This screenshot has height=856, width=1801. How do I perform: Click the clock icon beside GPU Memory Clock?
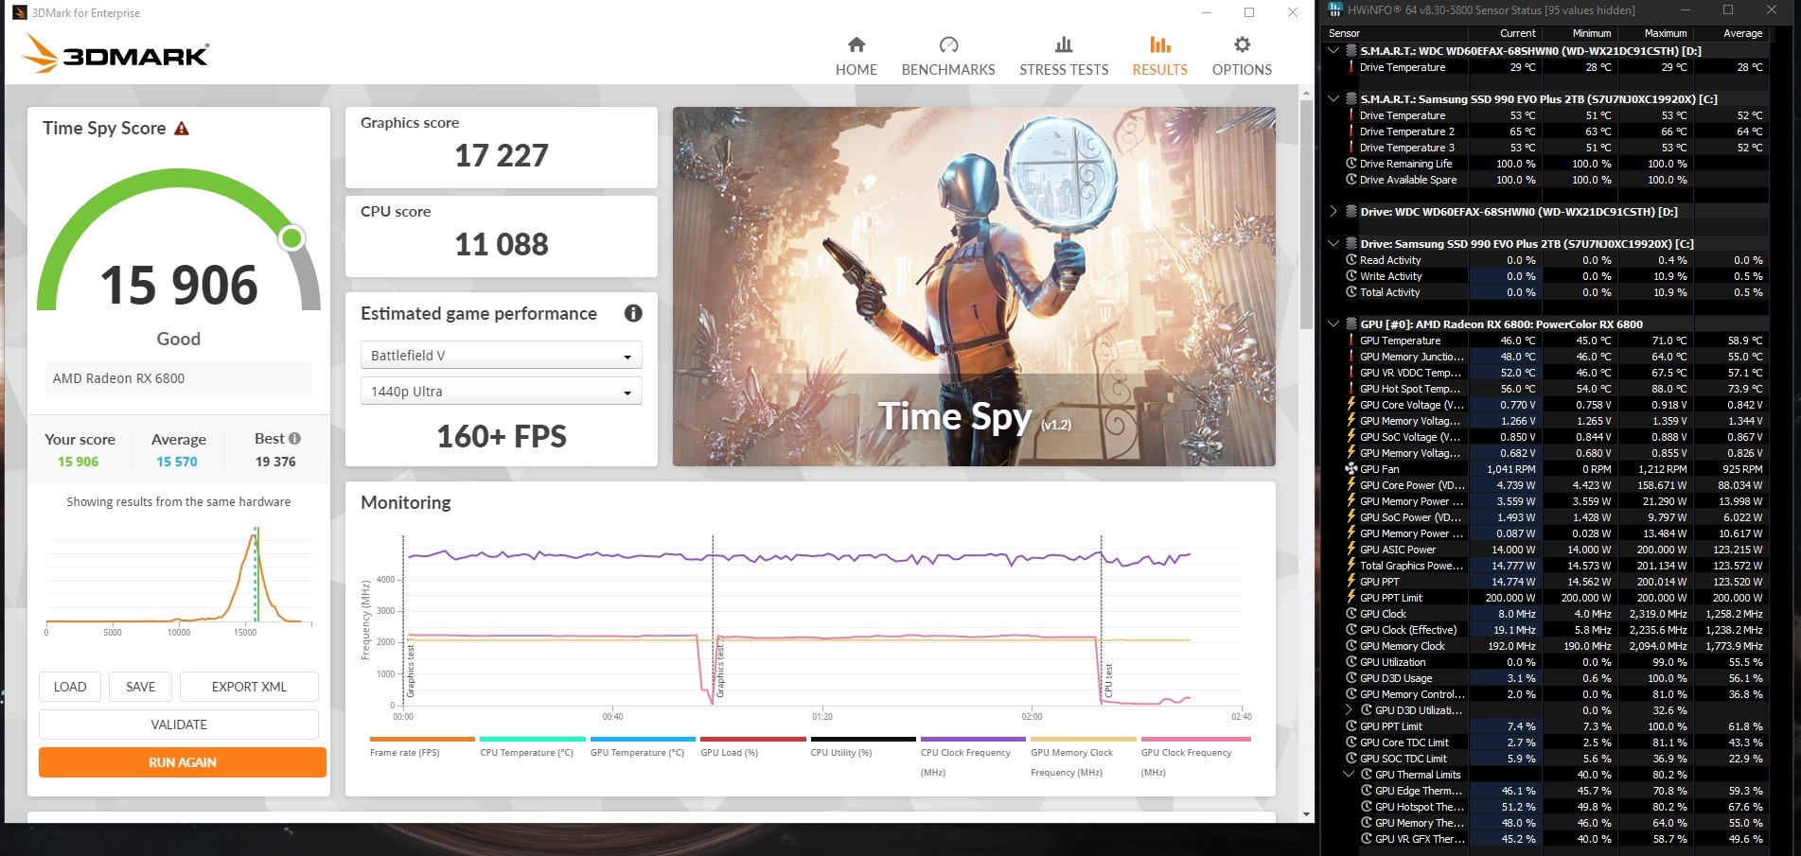point(1351,646)
